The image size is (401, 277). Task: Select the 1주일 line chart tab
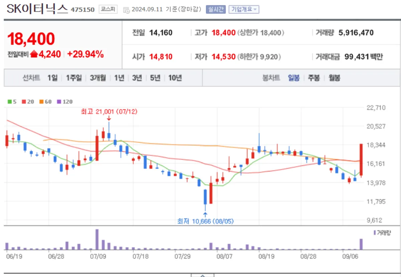click(x=74, y=78)
